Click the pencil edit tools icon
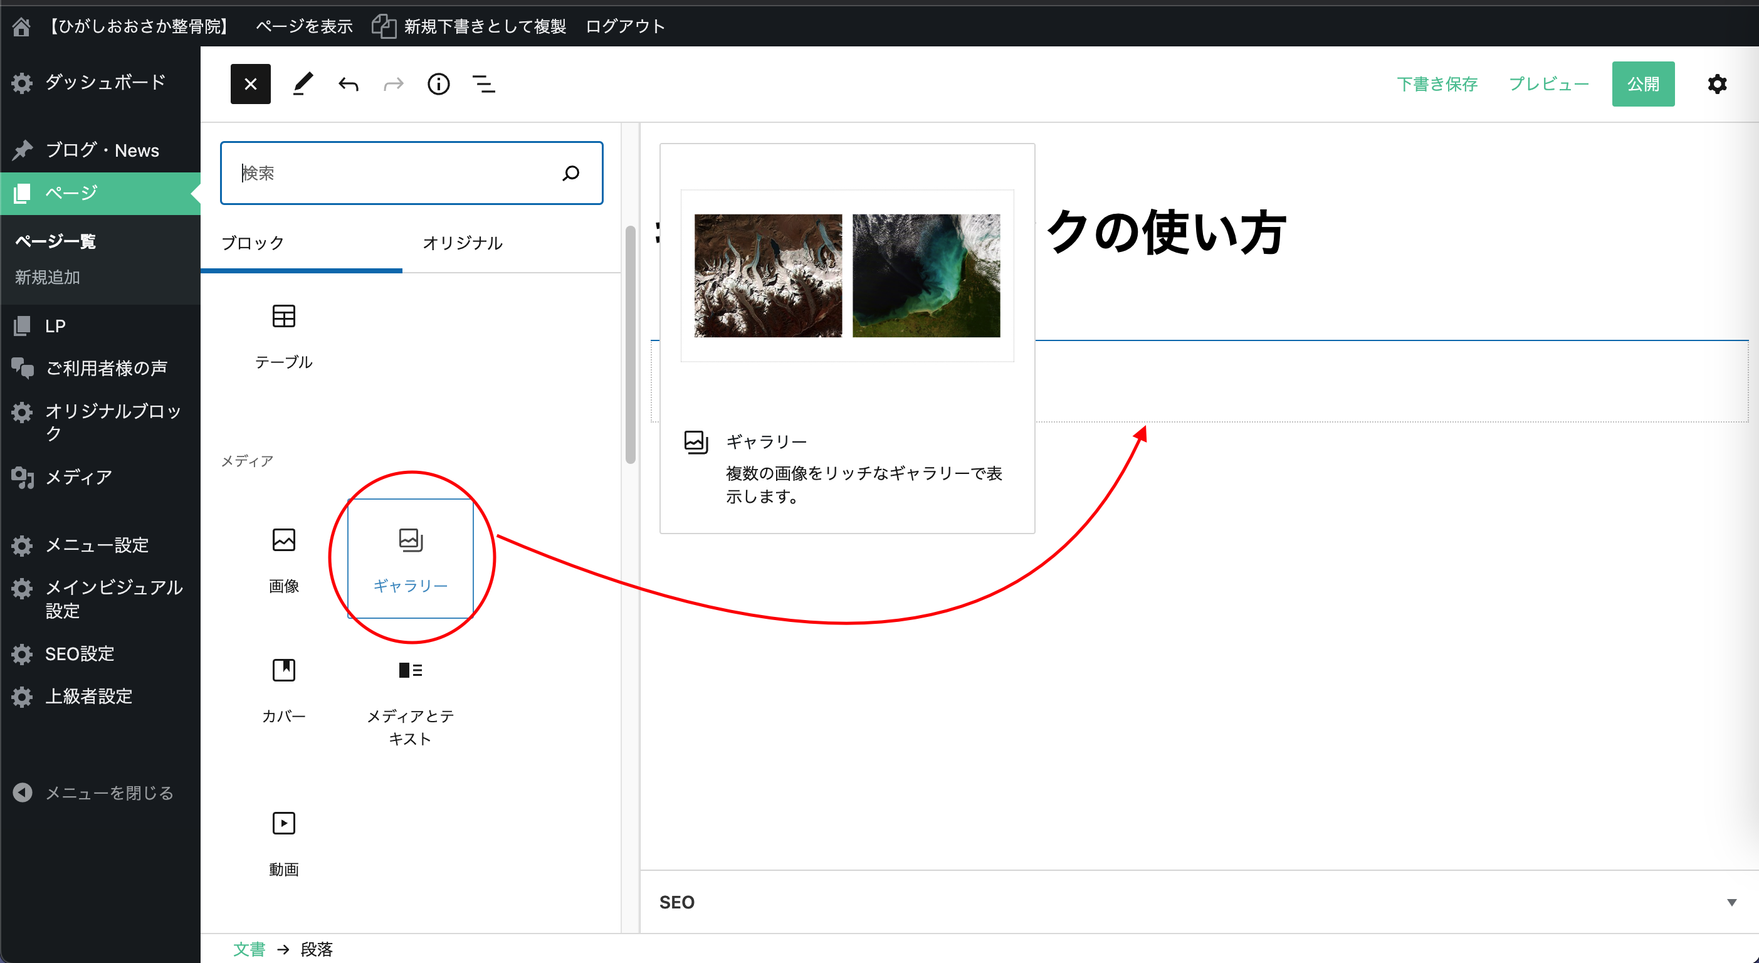Screen dimensions: 1759x963 coord(303,84)
